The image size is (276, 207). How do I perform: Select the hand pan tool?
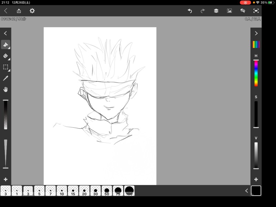(6, 90)
